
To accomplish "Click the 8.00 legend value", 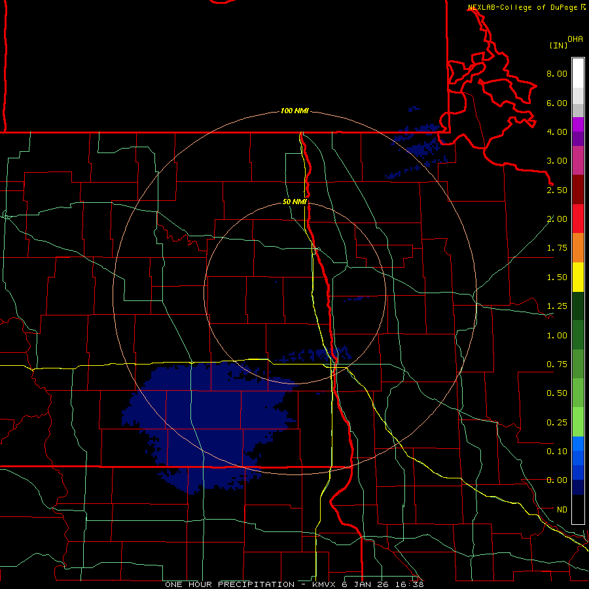I will (x=557, y=73).
